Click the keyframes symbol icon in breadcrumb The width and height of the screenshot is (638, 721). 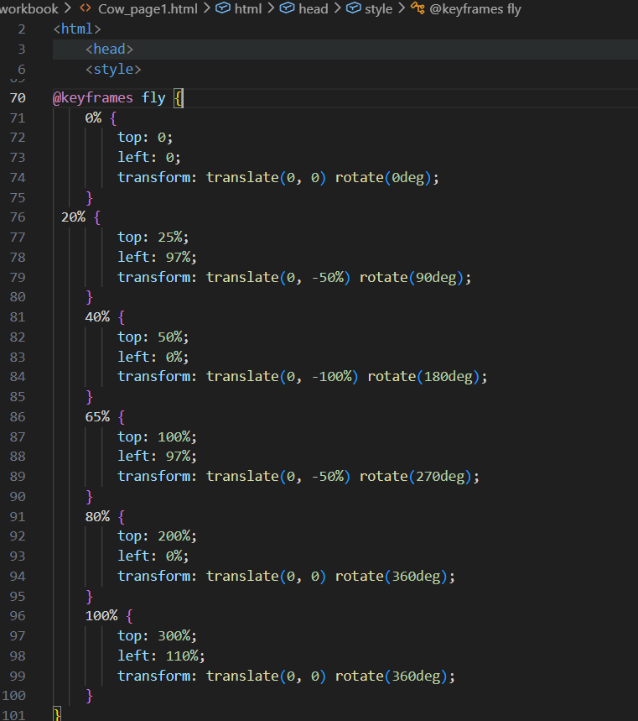click(418, 8)
